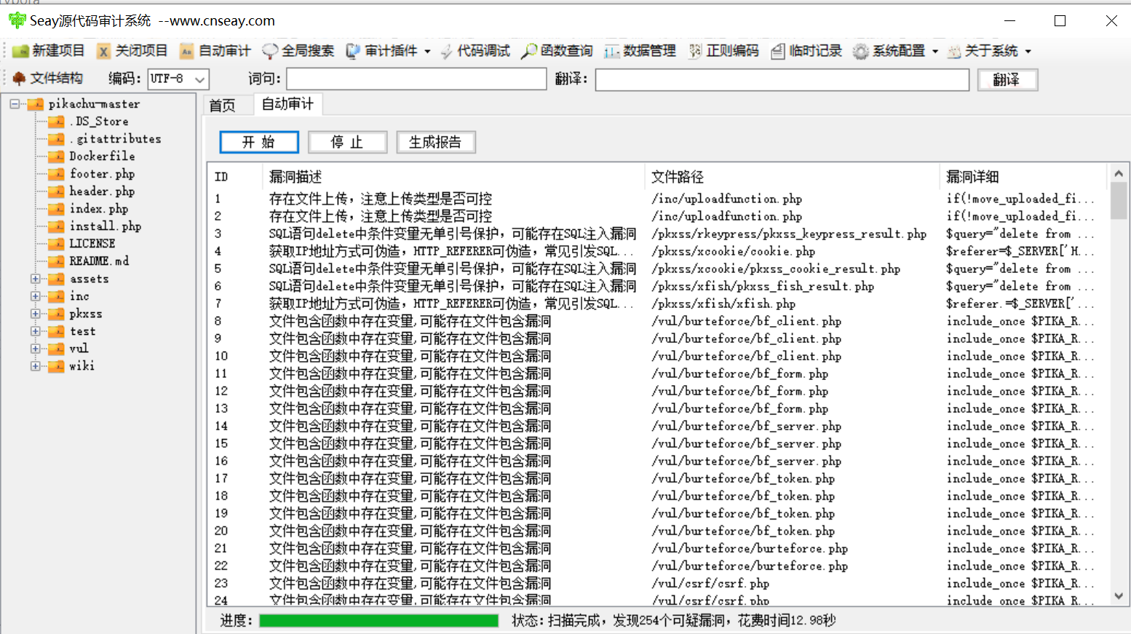1131x634 pixels.
Task: Click the 自动审计 (Auto Audit) toolbar icon
Action: [187, 51]
